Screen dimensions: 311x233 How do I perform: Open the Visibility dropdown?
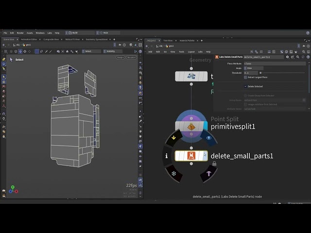tap(113, 51)
